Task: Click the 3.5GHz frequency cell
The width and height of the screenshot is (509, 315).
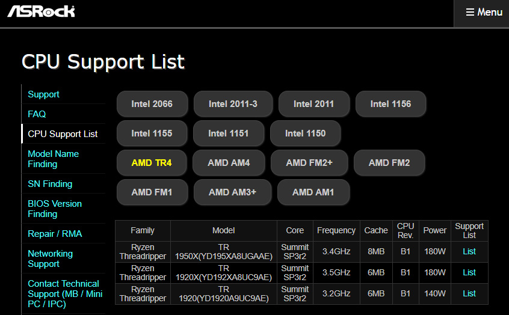Action: coord(336,273)
